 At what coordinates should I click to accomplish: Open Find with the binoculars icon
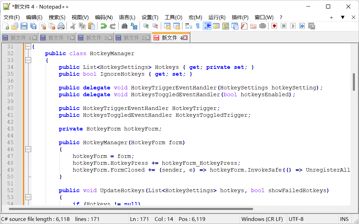pyautogui.click(x=124, y=26)
